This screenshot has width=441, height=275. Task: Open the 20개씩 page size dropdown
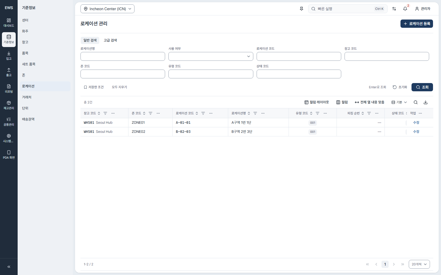419,264
